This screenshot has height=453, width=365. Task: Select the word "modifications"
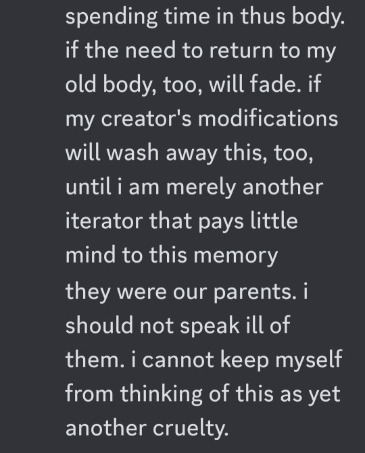pos(268,117)
